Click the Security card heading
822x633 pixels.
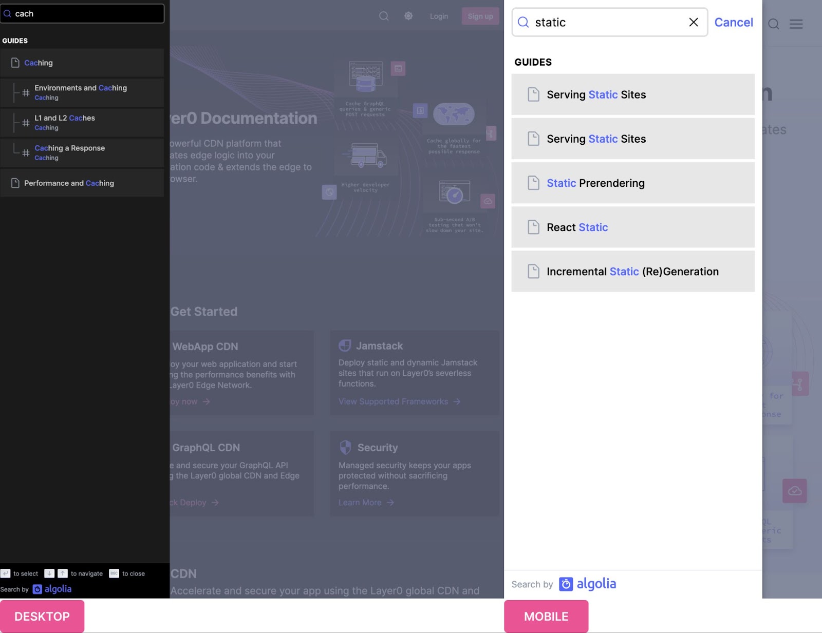point(378,448)
